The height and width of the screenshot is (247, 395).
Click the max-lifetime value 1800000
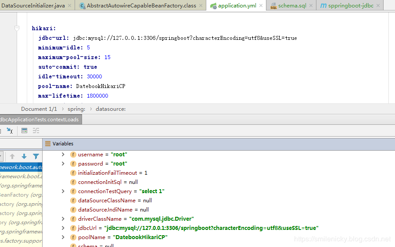pyautogui.click(x=97, y=96)
